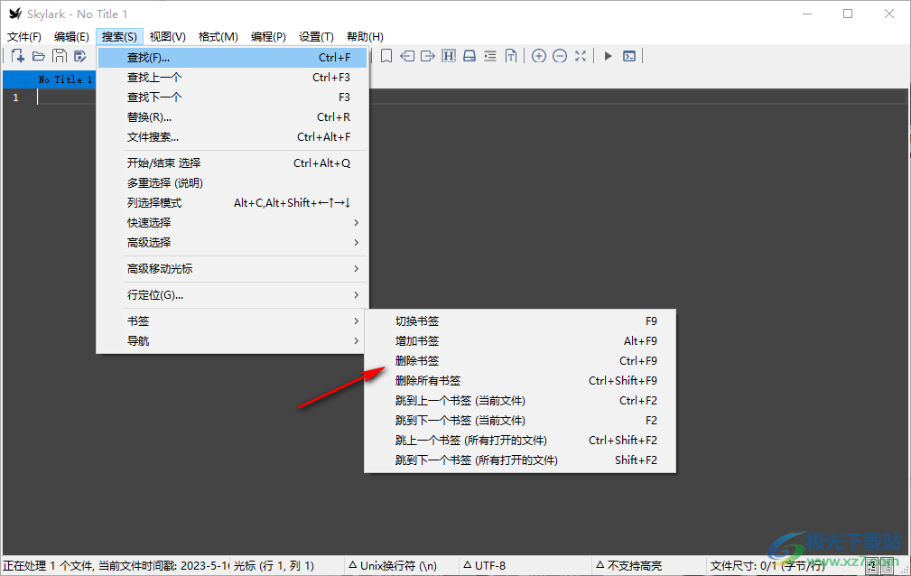Screen dimensions: 911x576
Task: Choose 查找(F)... from the search menu
Action: (x=232, y=58)
